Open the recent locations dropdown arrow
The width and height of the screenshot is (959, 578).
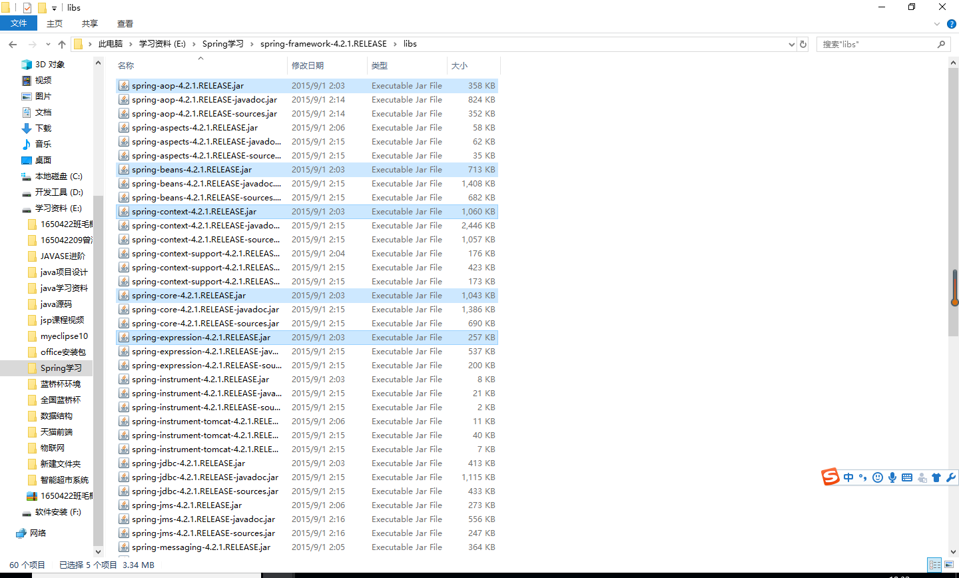(x=48, y=45)
